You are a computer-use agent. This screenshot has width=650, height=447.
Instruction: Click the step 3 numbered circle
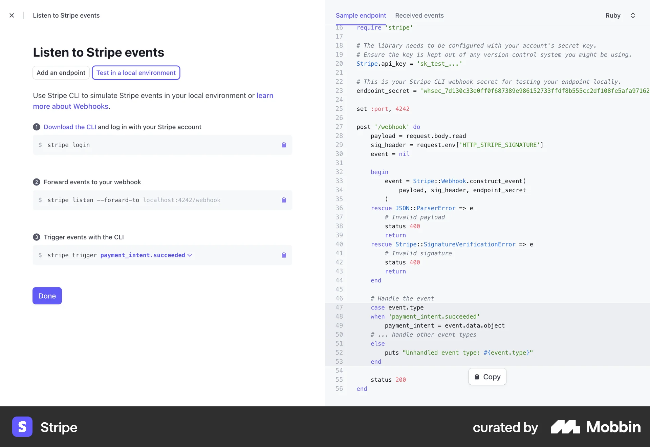click(x=37, y=237)
